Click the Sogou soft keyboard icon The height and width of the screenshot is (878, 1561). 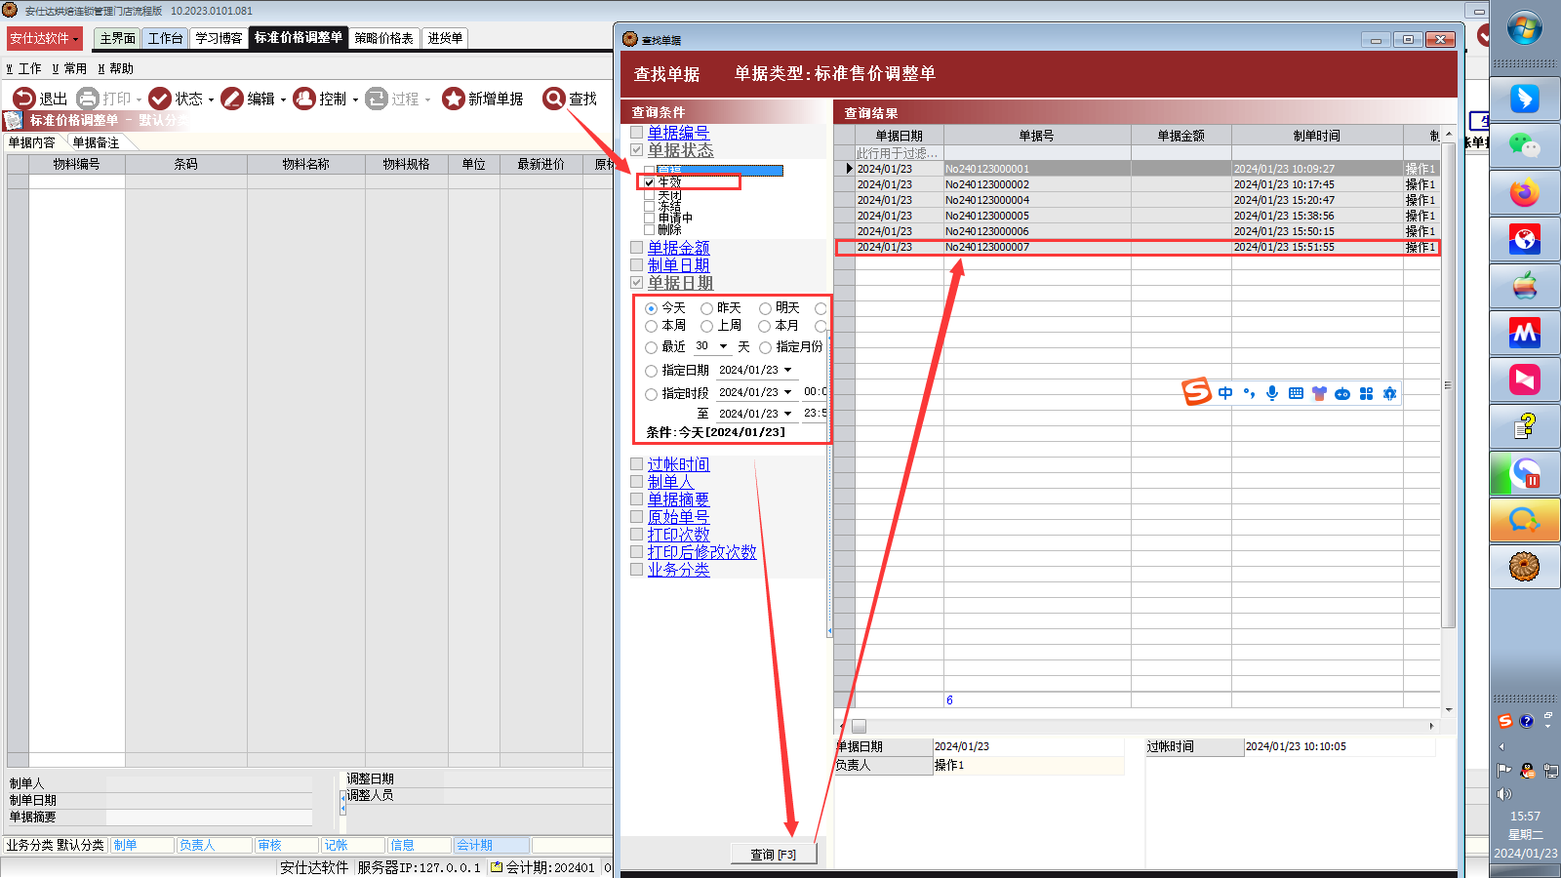click(x=1296, y=393)
